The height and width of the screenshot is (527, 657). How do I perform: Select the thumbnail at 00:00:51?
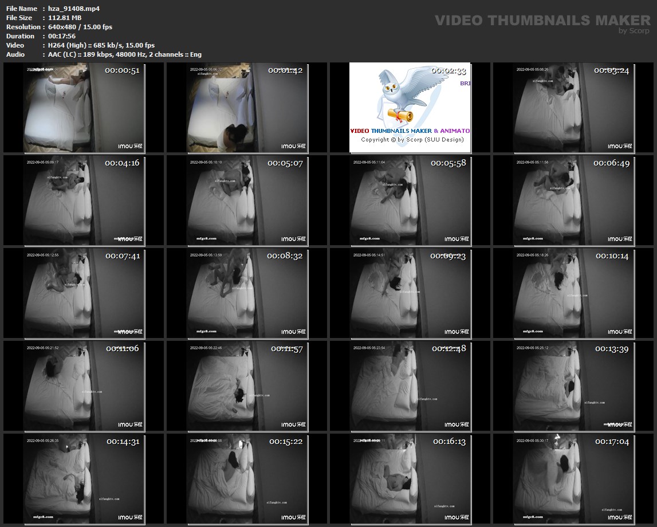[84, 108]
